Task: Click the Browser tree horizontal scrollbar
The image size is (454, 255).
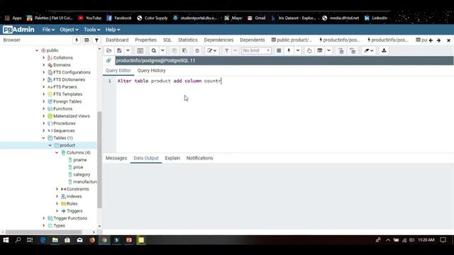Action: pos(43,232)
